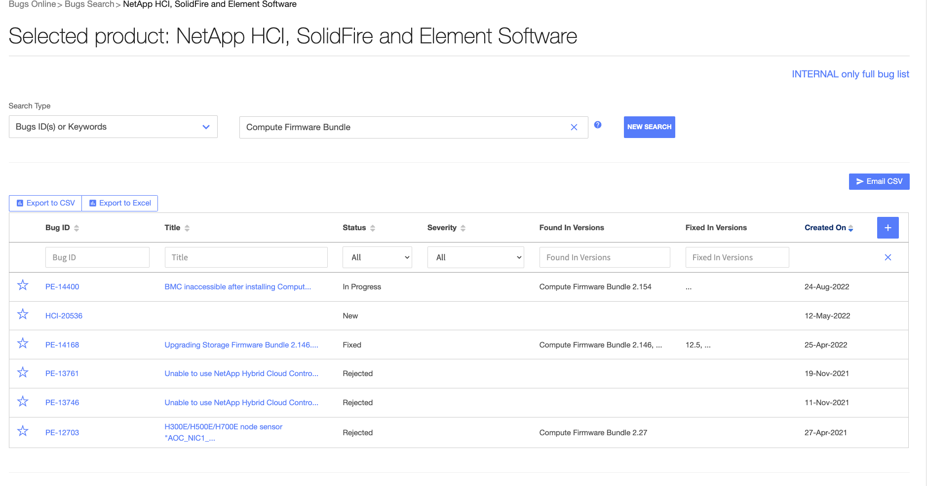Open the INTERNAL only full bug list link
The height and width of the screenshot is (486, 927).
[850, 74]
